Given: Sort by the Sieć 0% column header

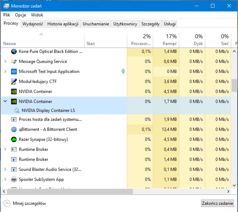Looking at the screenshot, I should point(218,40).
